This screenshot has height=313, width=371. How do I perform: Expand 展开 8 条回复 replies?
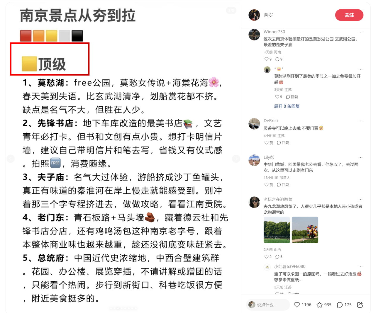(287, 106)
